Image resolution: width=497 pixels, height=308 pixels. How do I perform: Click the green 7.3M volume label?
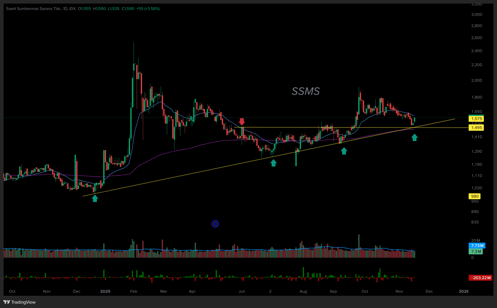pyautogui.click(x=476, y=252)
